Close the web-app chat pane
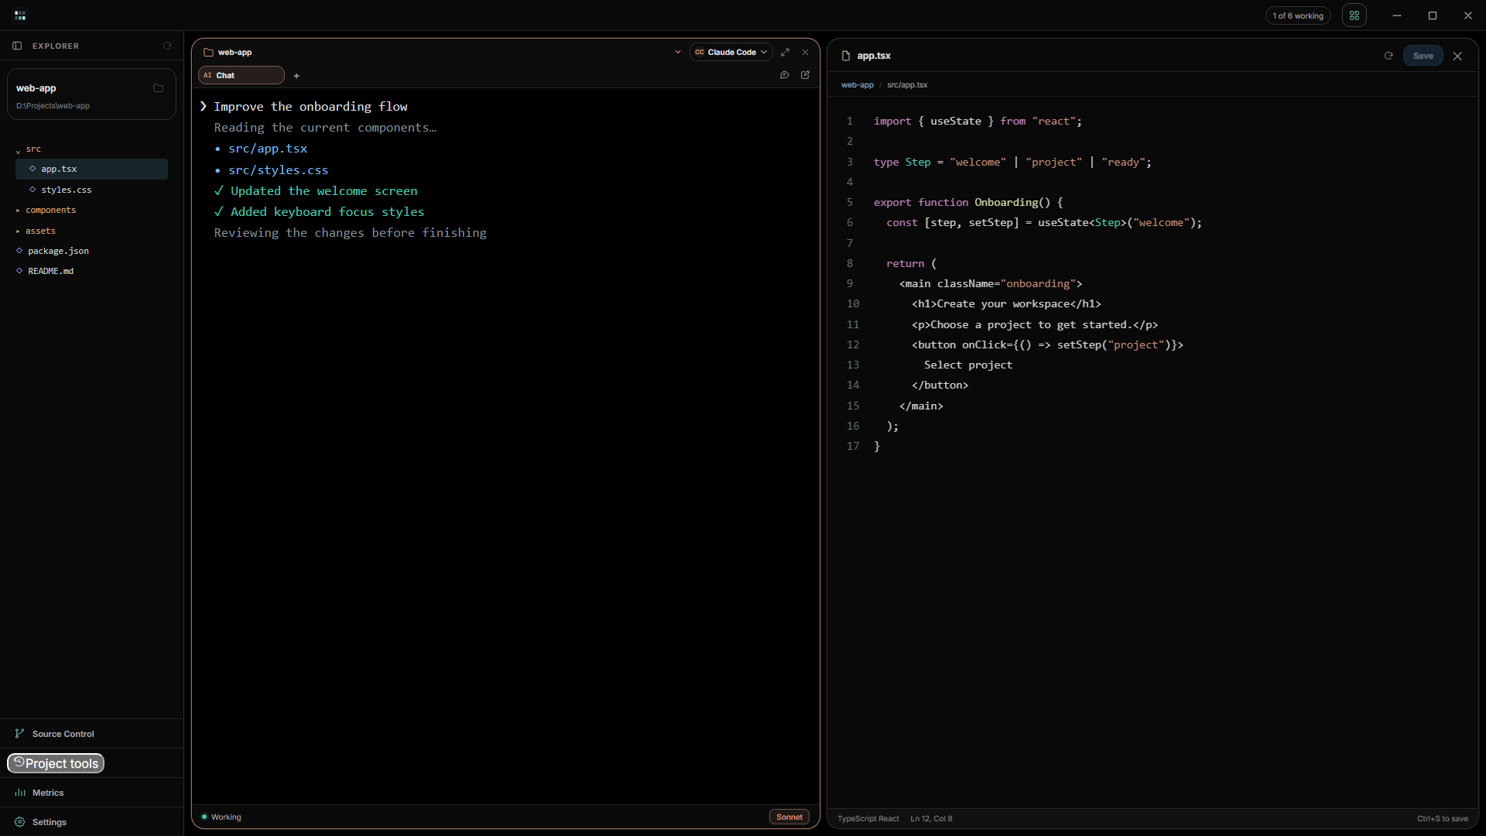1486x836 pixels. point(806,52)
